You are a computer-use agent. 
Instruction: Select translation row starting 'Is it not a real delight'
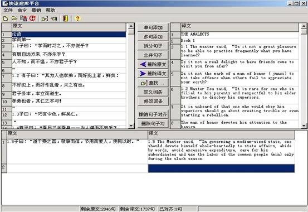point(239,65)
